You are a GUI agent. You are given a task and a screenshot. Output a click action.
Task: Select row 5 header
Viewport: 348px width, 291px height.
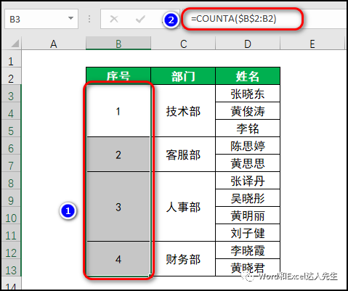(x=11, y=128)
